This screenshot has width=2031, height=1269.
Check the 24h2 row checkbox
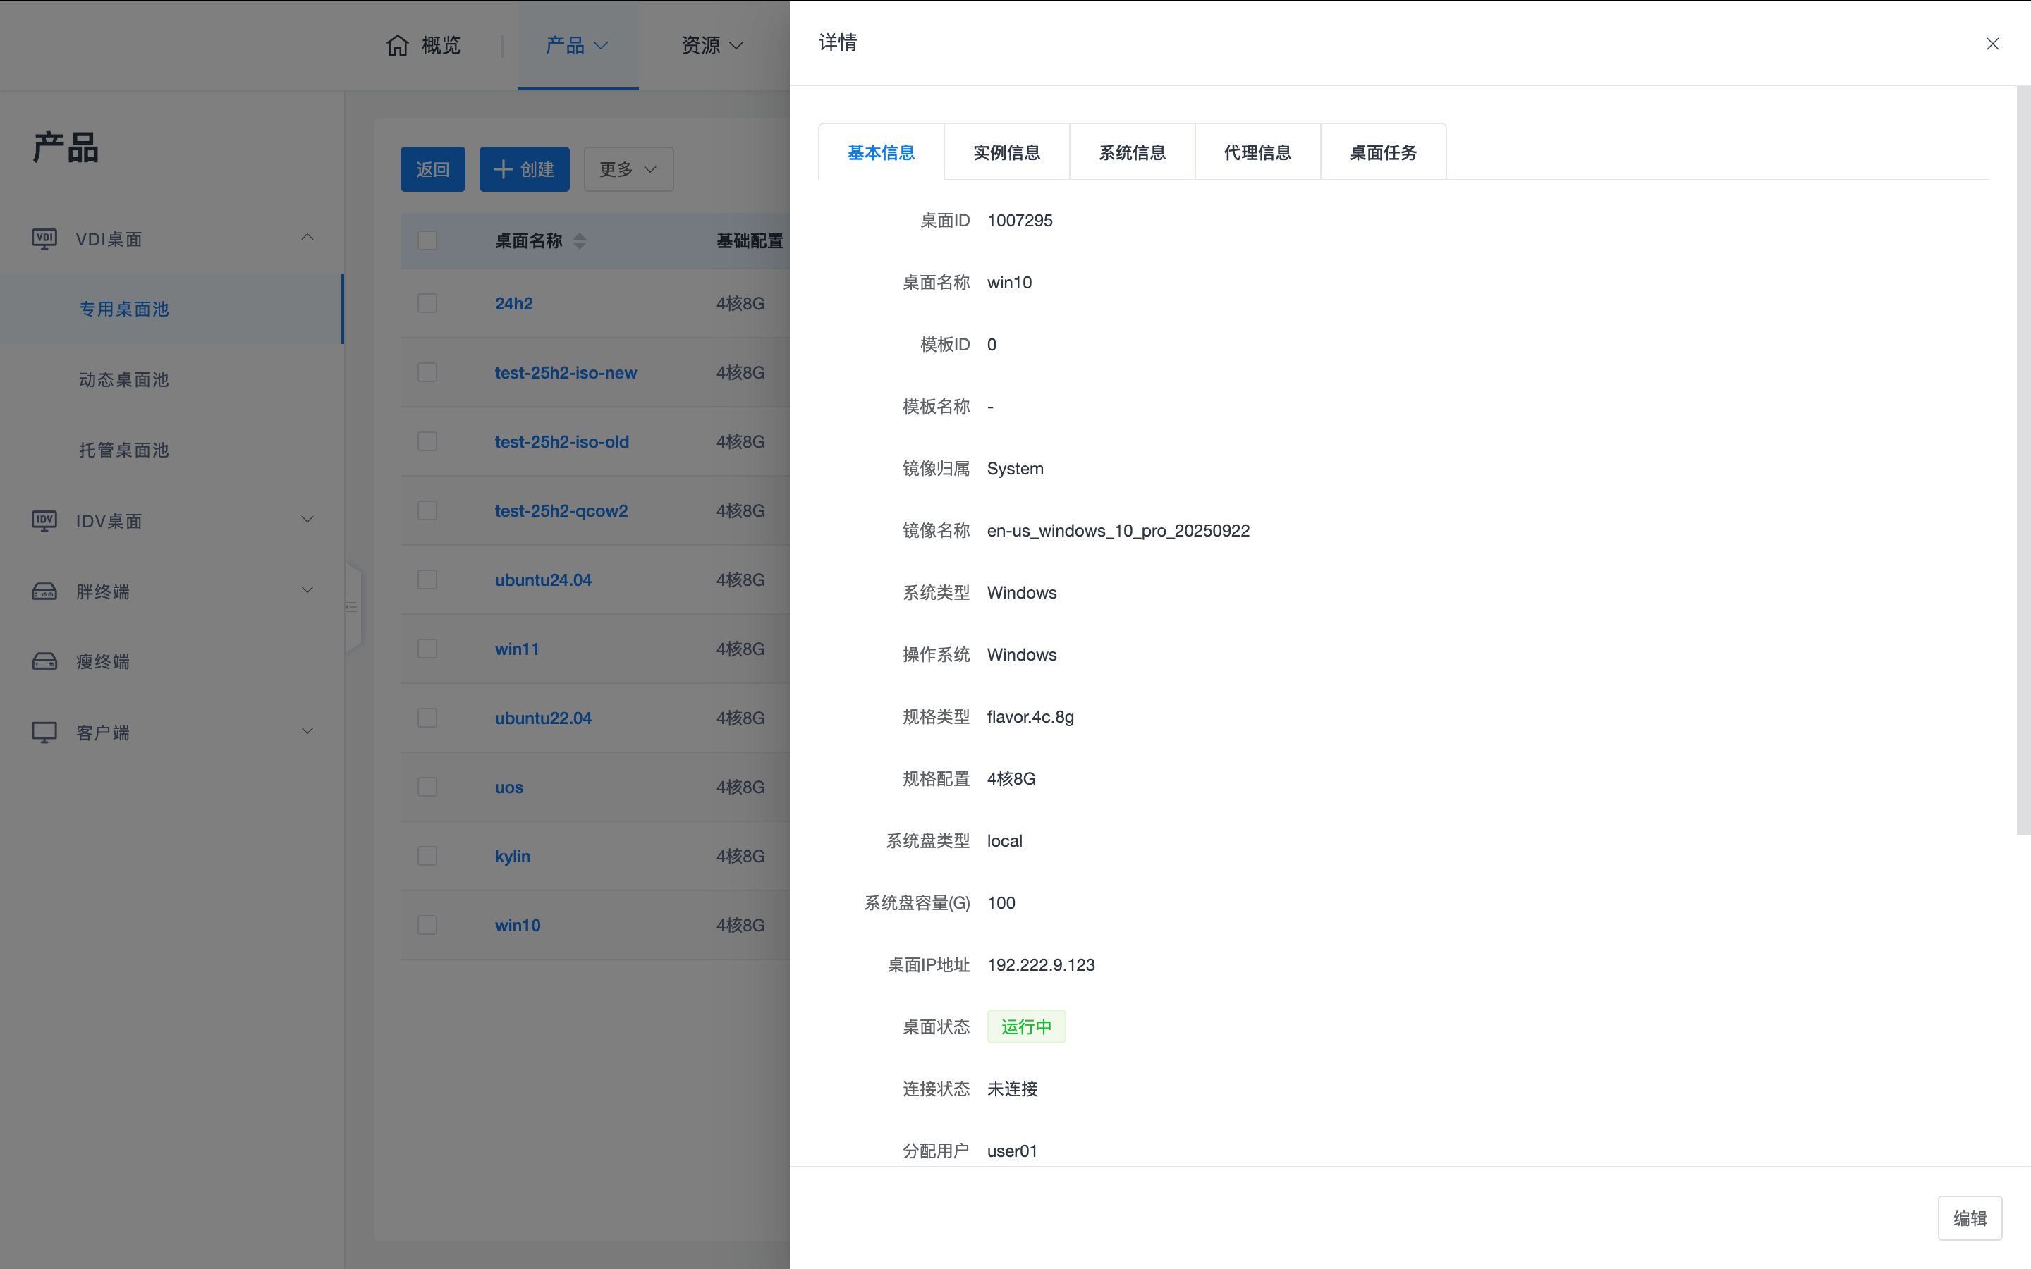(427, 303)
